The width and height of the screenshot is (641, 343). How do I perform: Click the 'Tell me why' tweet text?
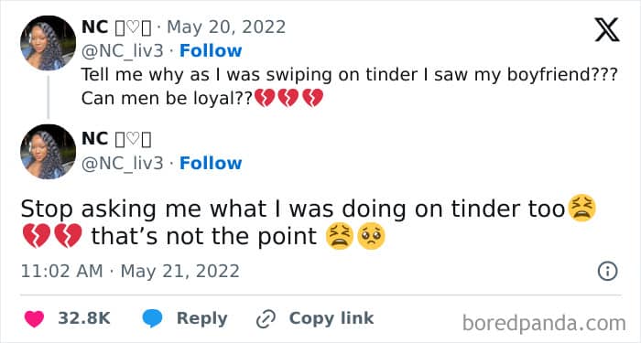coord(349,87)
